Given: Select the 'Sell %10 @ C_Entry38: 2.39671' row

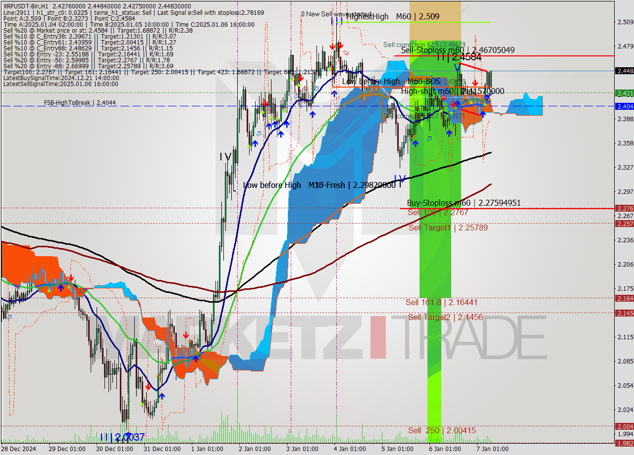Looking at the screenshot, I should (89, 36).
